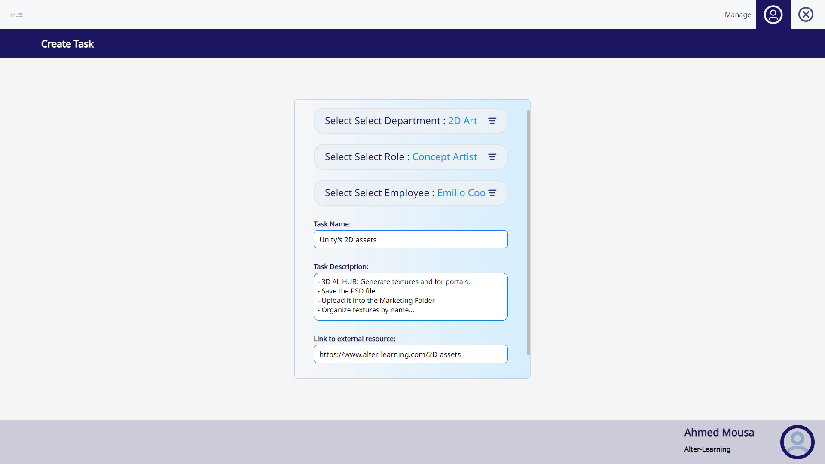The height and width of the screenshot is (464, 825).
Task: Click the Alter-Learning label under the username
Action: point(707,449)
